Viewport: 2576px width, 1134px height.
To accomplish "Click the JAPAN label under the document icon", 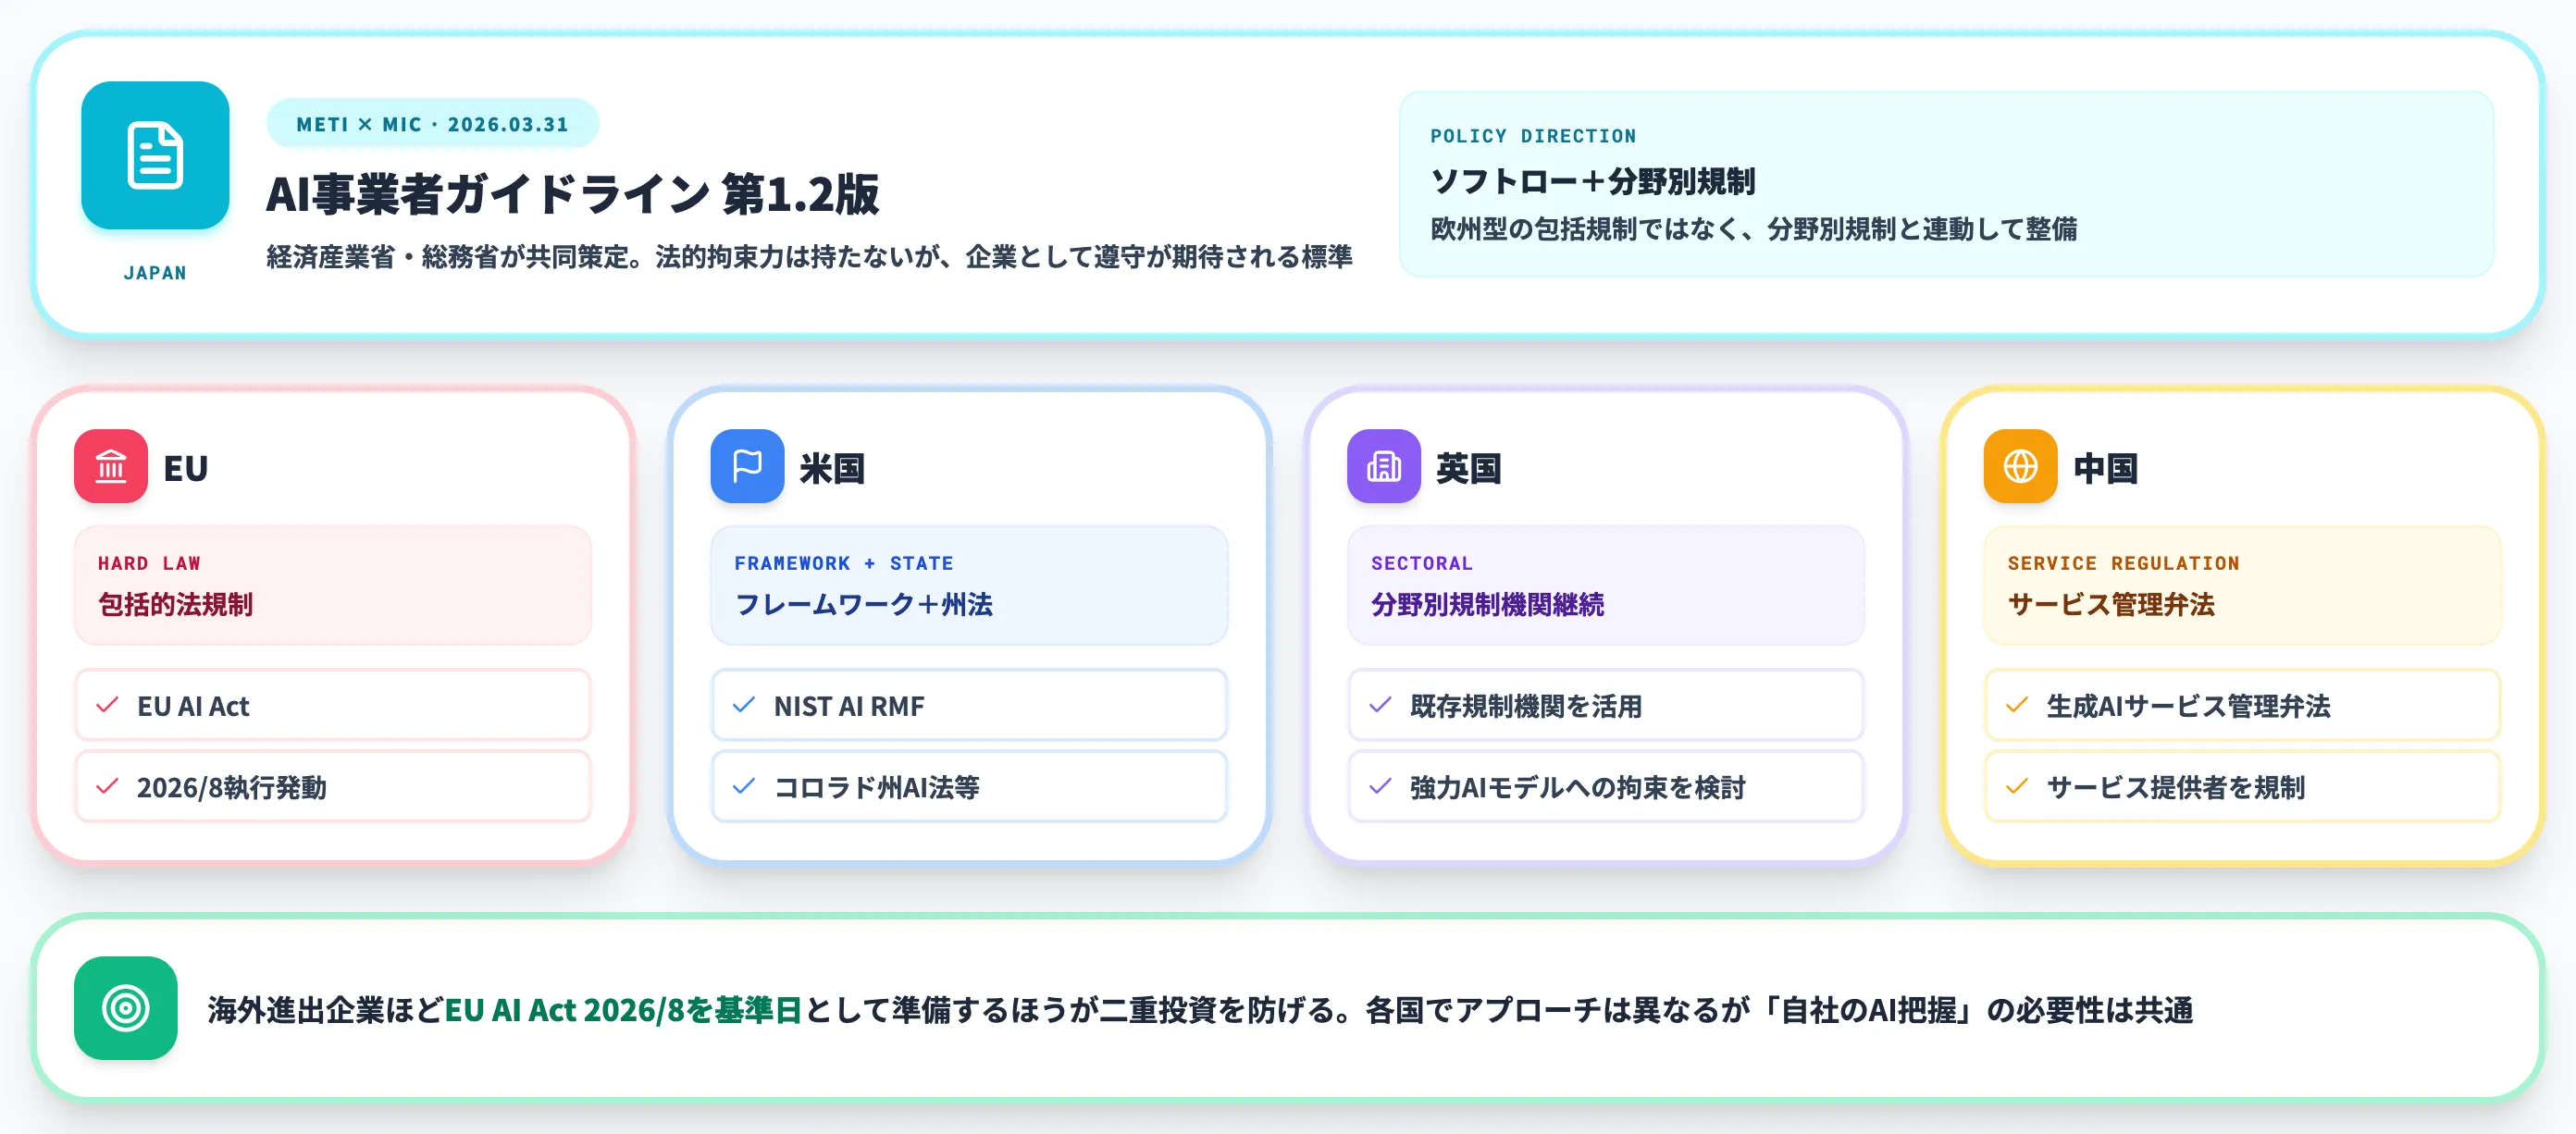I will click(x=155, y=273).
